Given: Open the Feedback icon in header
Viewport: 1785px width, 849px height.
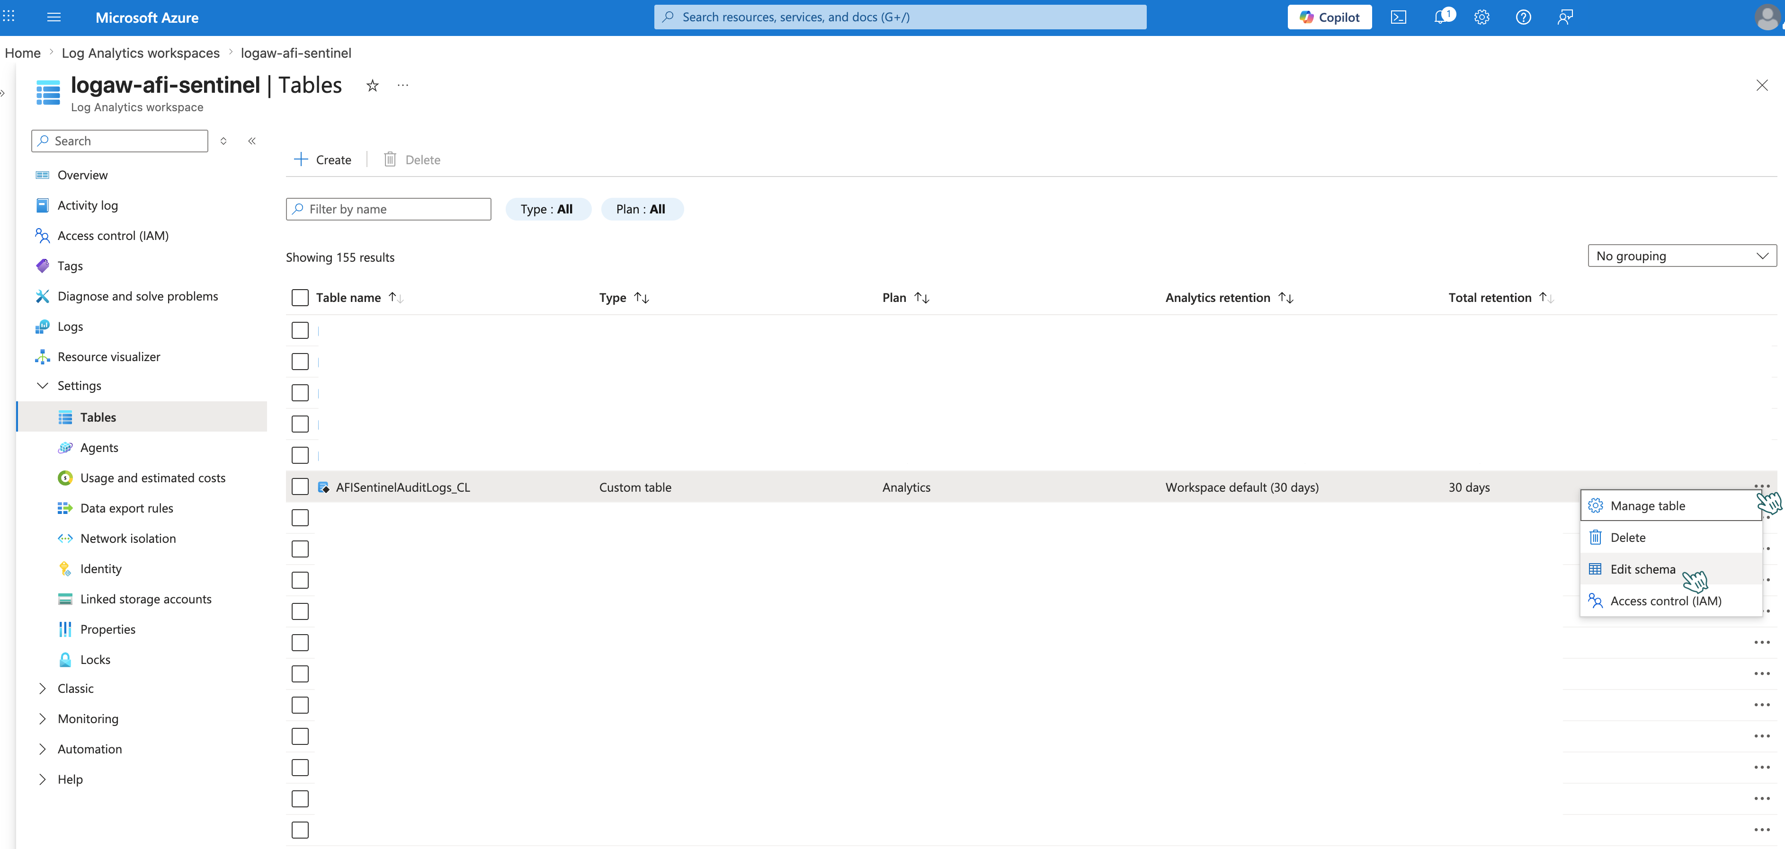Looking at the screenshot, I should (x=1565, y=18).
